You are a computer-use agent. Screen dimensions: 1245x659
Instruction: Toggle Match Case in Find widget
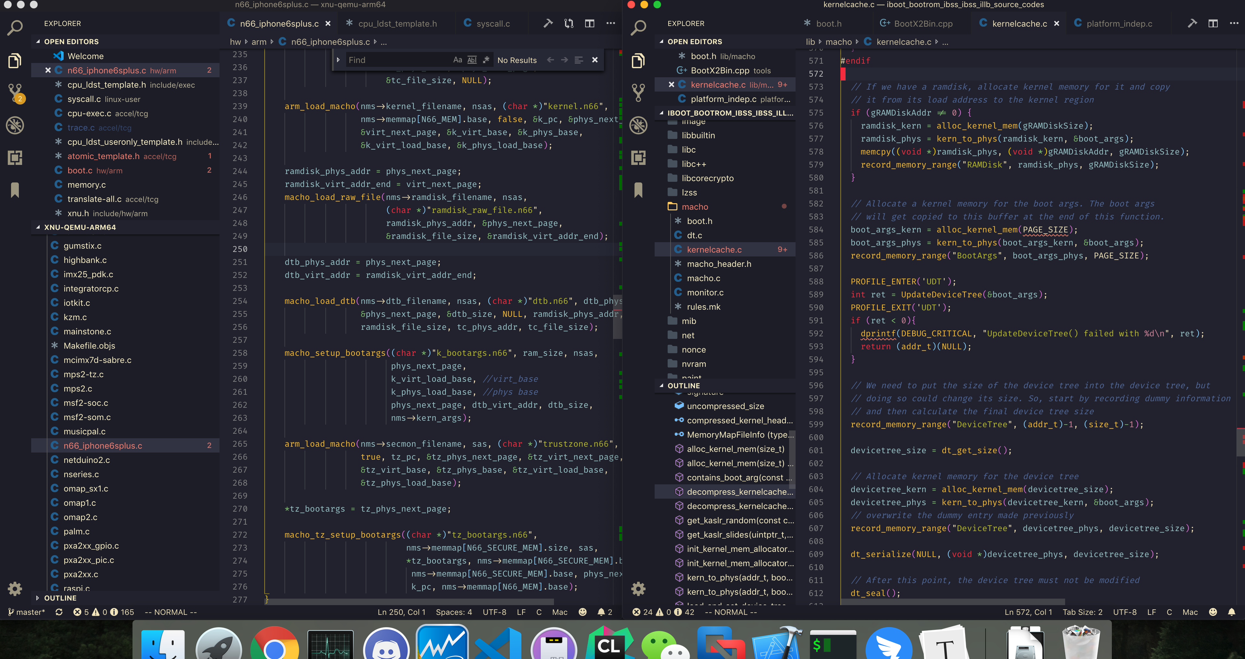pyautogui.click(x=457, y=60)
